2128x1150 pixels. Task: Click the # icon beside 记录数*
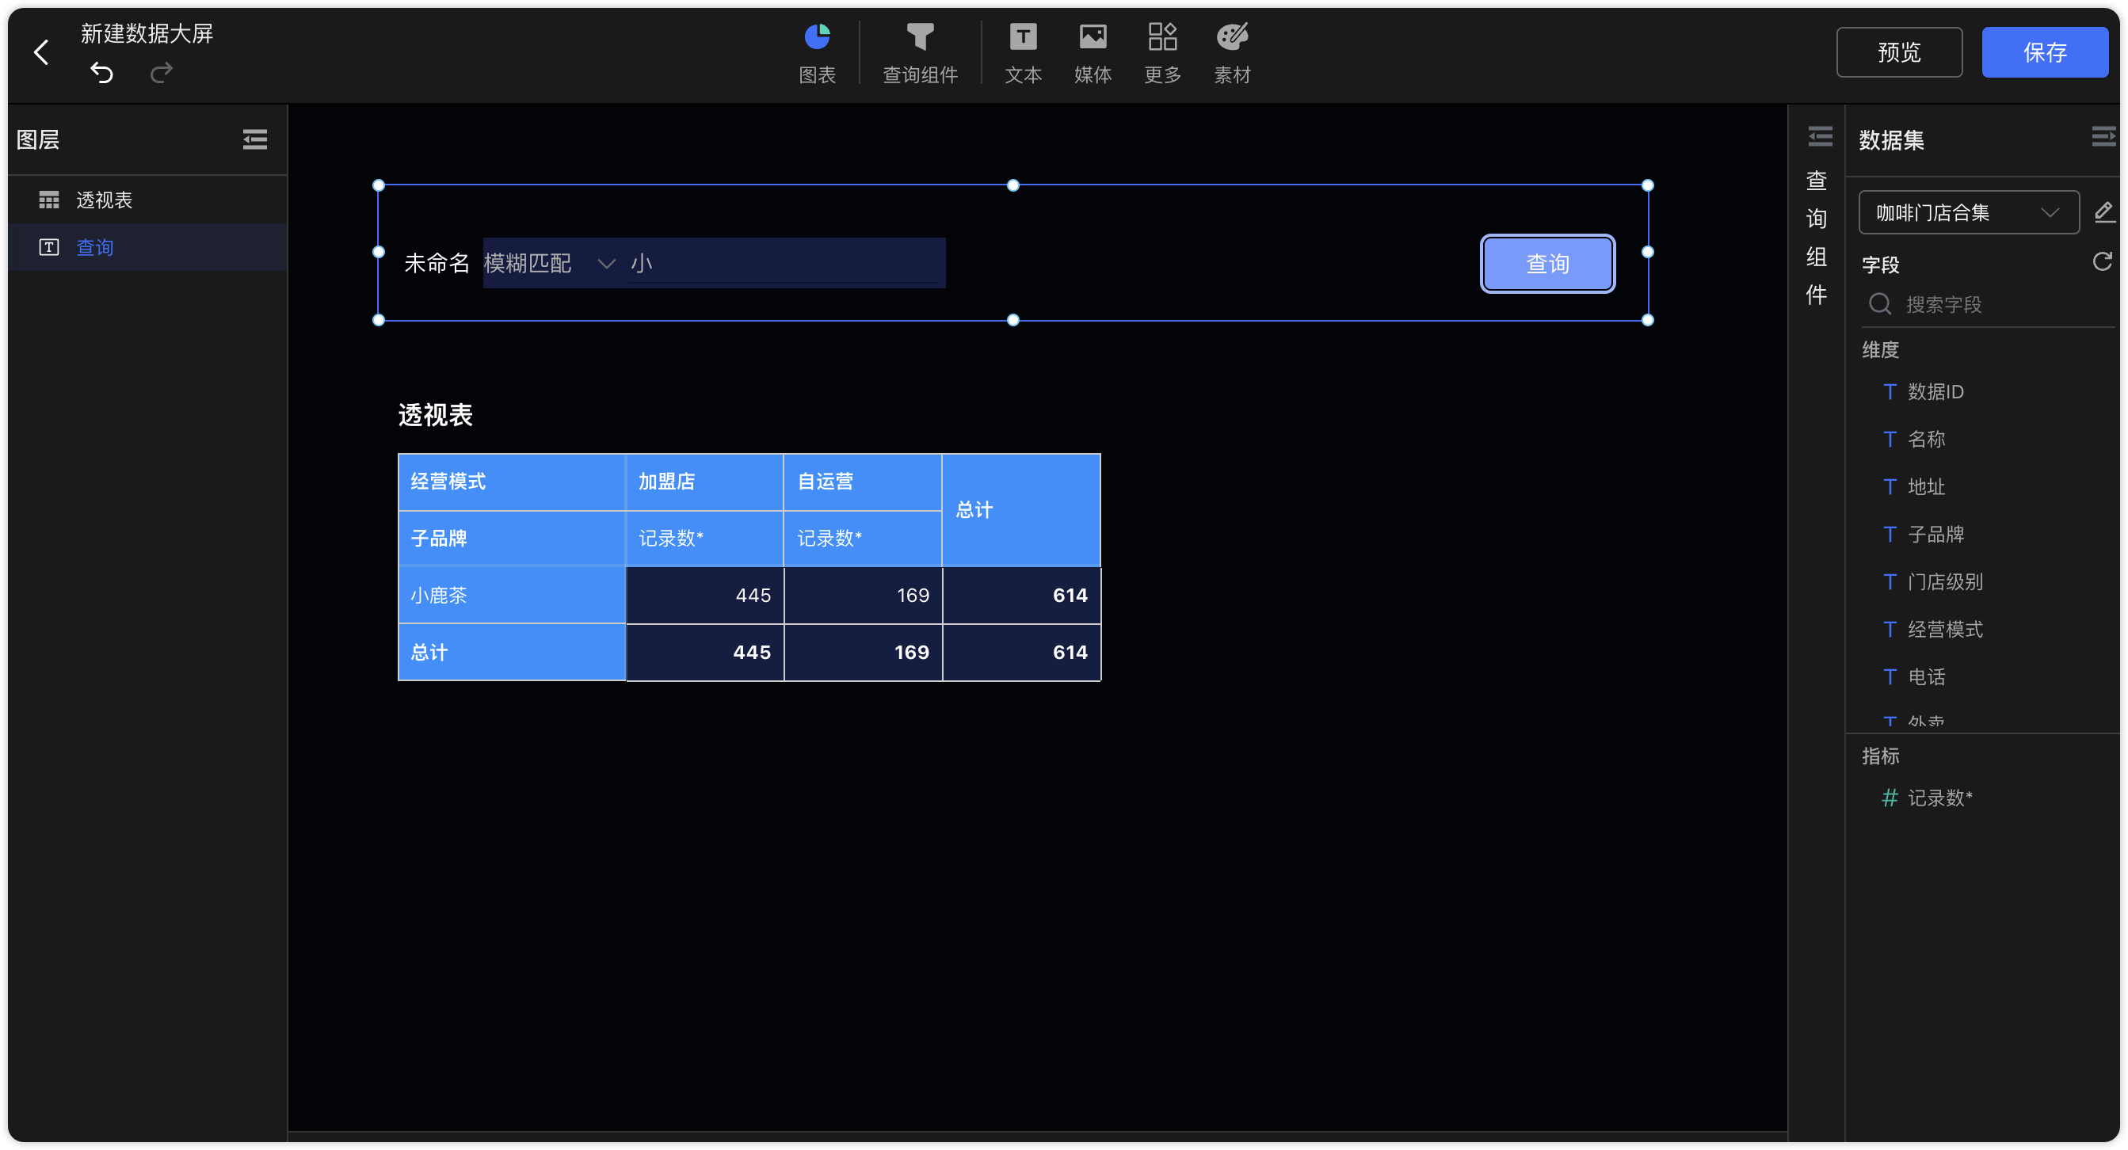(x=1889, y=798)
